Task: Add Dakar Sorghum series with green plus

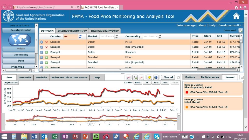Action: (x=46, y=52)
